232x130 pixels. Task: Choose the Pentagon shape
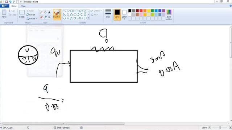[71, 14]
